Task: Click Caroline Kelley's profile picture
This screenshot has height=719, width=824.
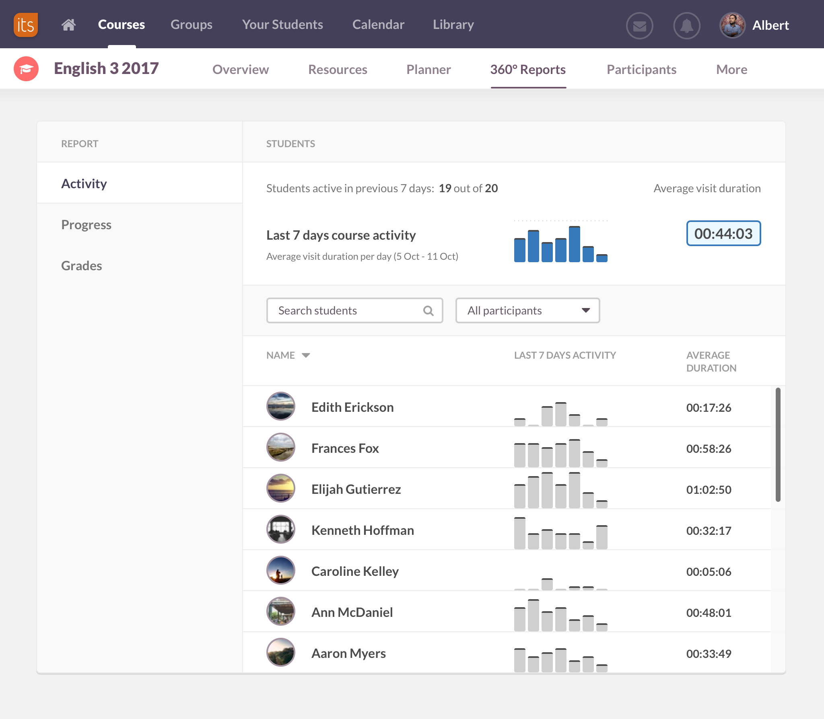Action: [281, 571]
